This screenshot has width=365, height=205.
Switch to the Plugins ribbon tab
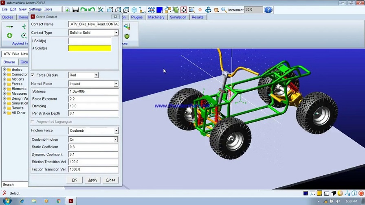click(136, 17)
